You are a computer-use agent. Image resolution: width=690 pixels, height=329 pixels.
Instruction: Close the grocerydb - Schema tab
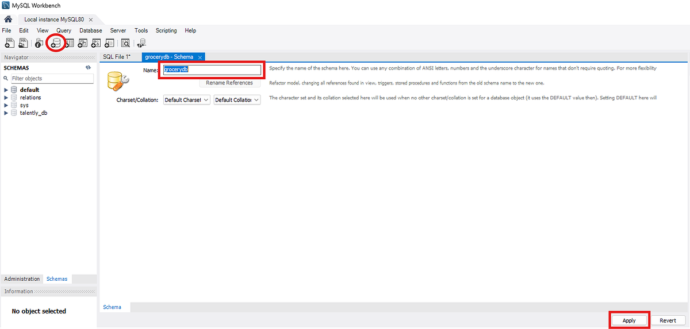click(x=200, y=57)
